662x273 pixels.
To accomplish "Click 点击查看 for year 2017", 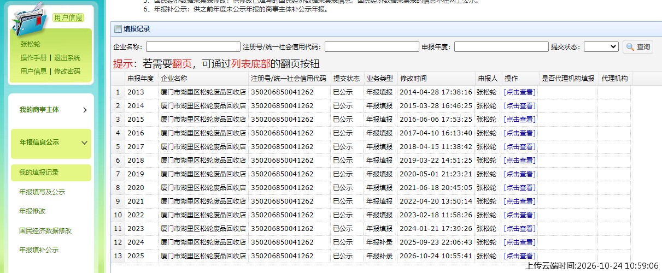I will tap(519, 147).
